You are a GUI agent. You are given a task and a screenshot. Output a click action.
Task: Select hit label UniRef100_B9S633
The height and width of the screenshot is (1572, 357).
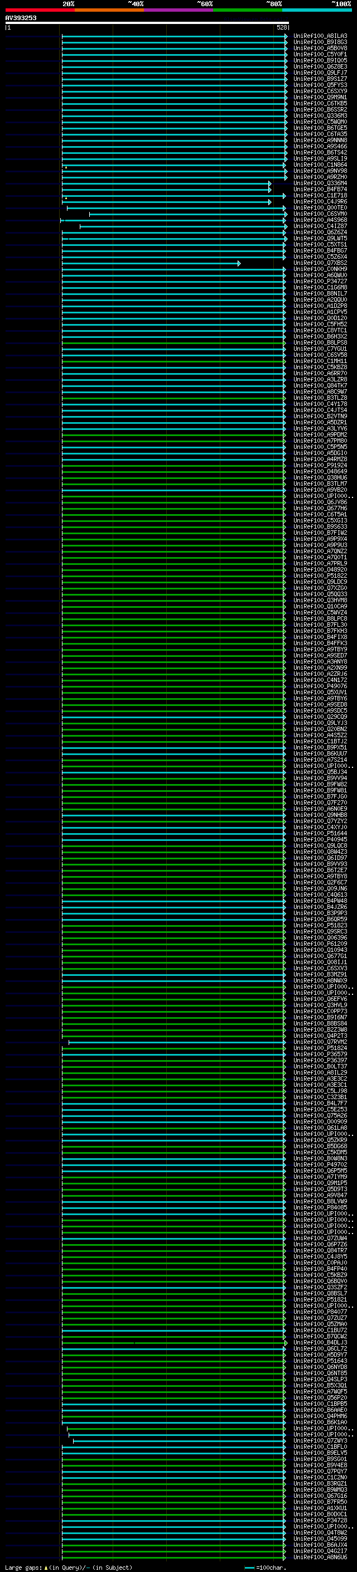320,526
